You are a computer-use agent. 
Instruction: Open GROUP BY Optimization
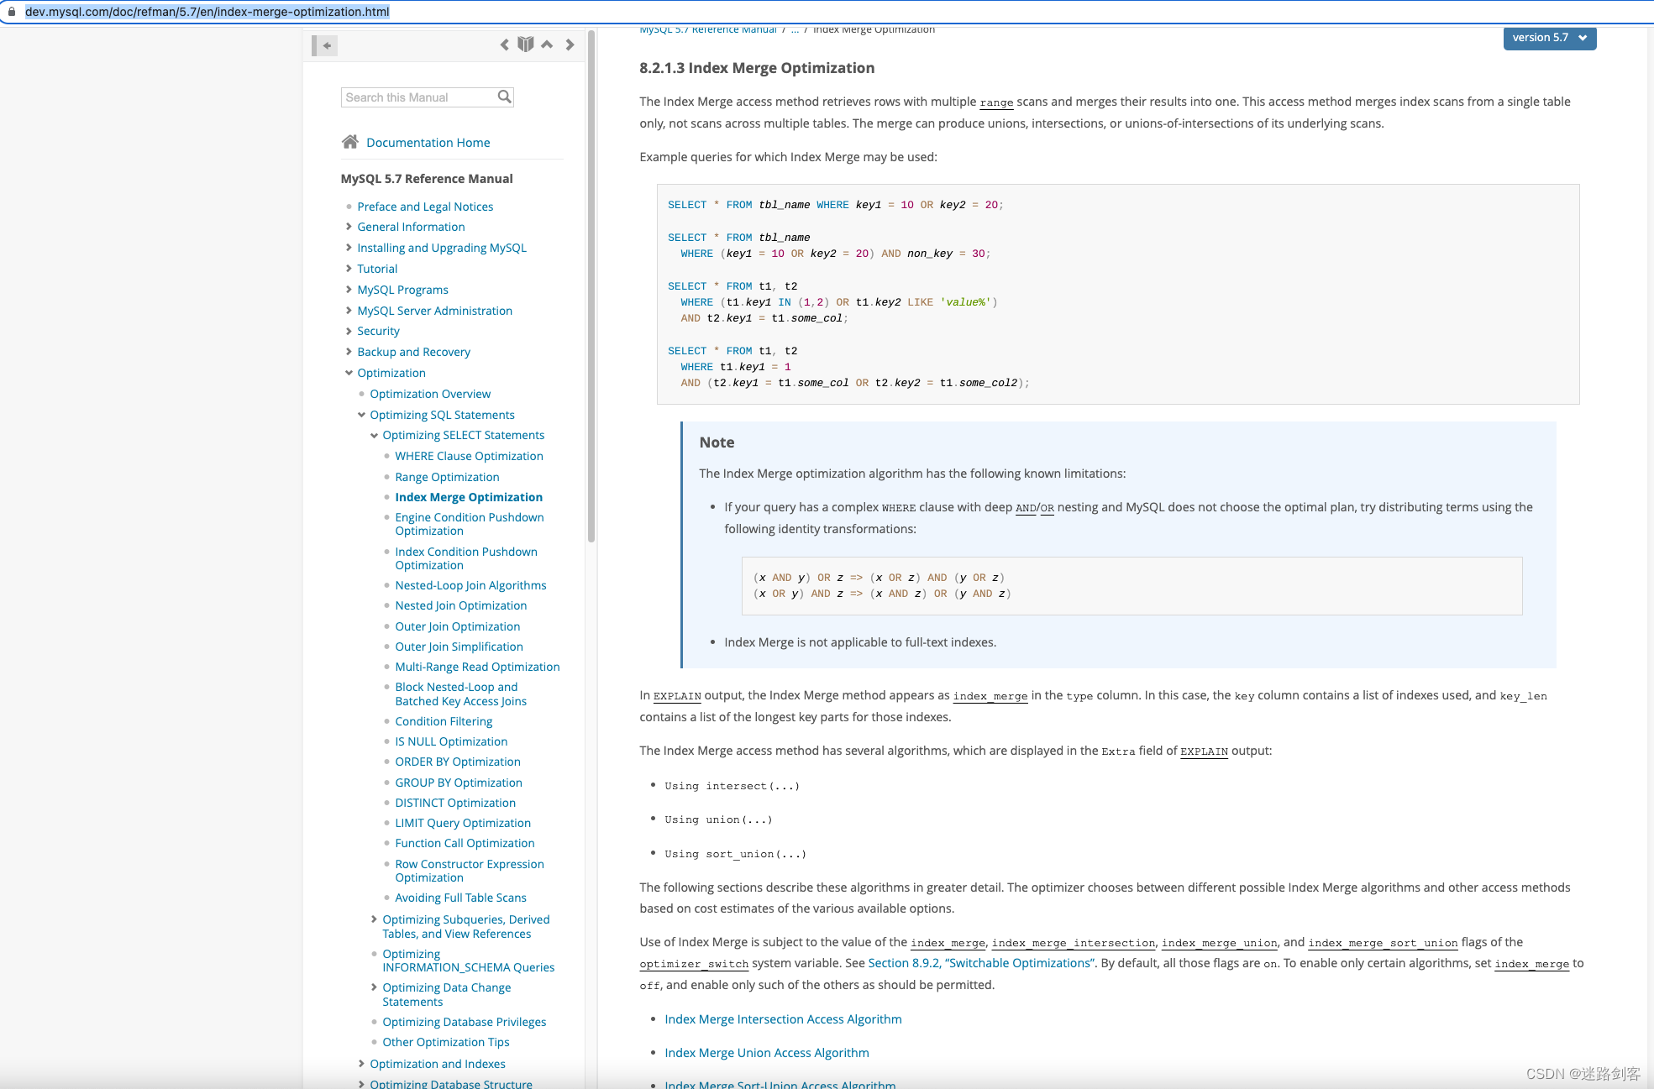pos(459,783)
